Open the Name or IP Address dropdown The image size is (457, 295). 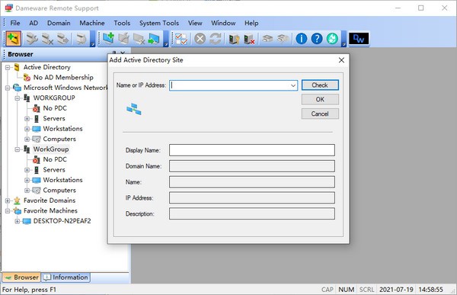coord(293,85)
